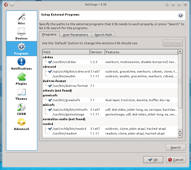Viewport: 191px width, 170px height.
Task: Click the K3b flame icon in title bar
Action: click(6, 5)
